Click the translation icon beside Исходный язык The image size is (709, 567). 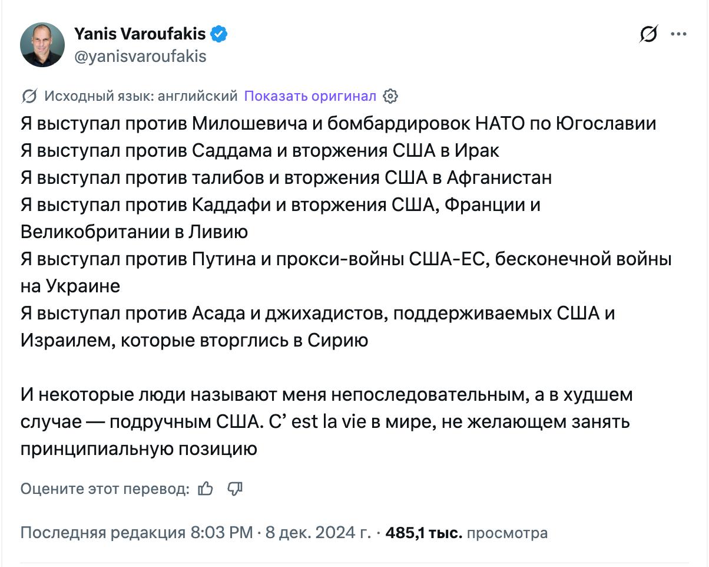click(x=29, y=96)
